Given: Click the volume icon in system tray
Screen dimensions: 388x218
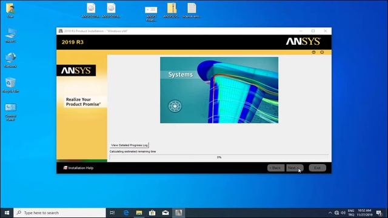Looking at the screenshot, I should tap(343, 213).
